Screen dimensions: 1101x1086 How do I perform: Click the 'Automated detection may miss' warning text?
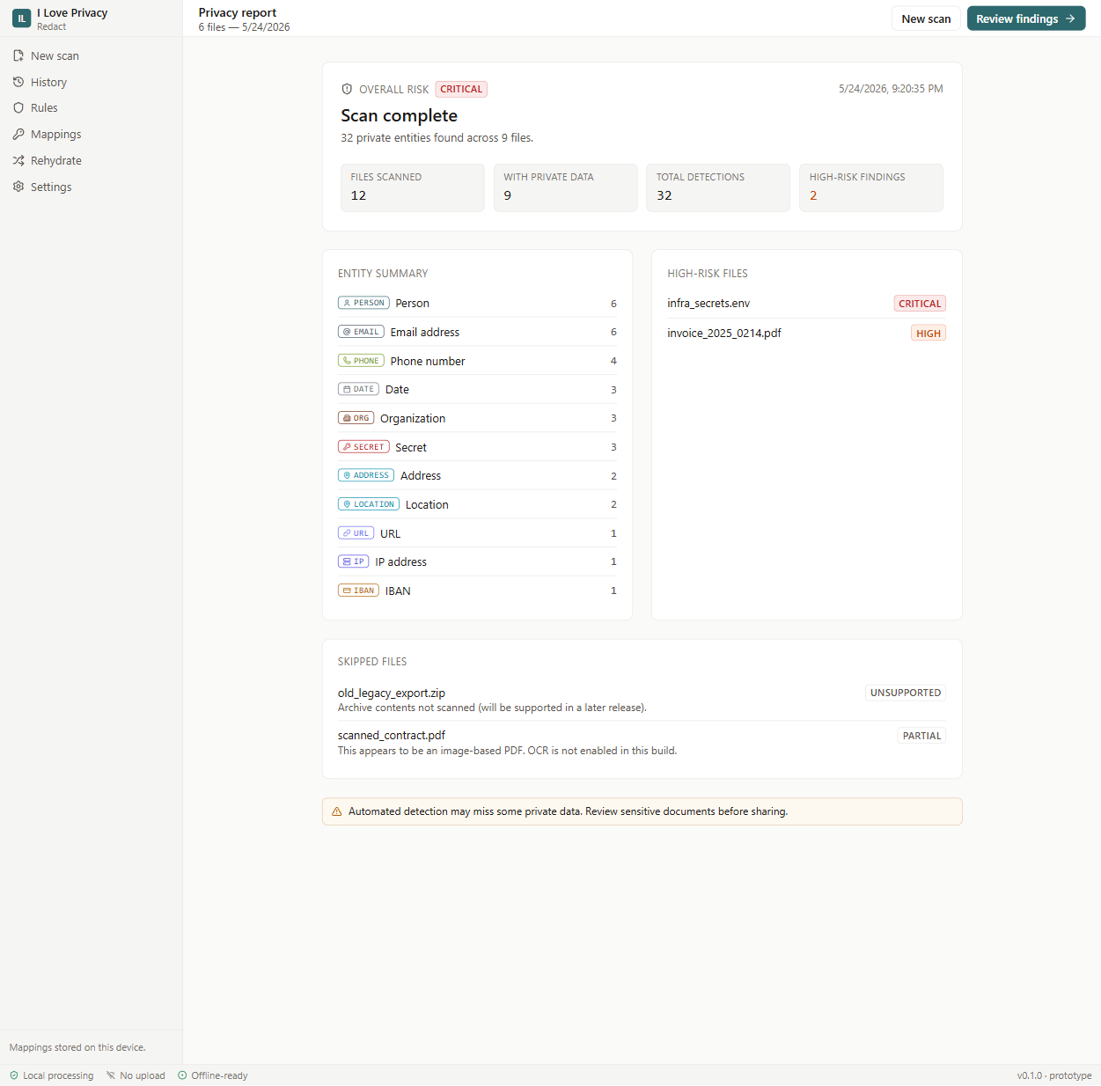coord(568,811)
